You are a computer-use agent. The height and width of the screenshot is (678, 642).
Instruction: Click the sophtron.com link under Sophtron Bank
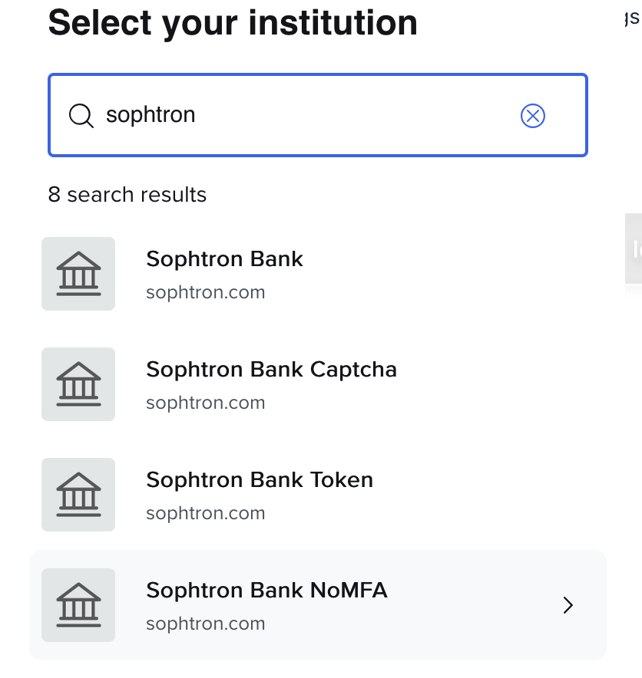pyautogui.click(x=205, y=292)
